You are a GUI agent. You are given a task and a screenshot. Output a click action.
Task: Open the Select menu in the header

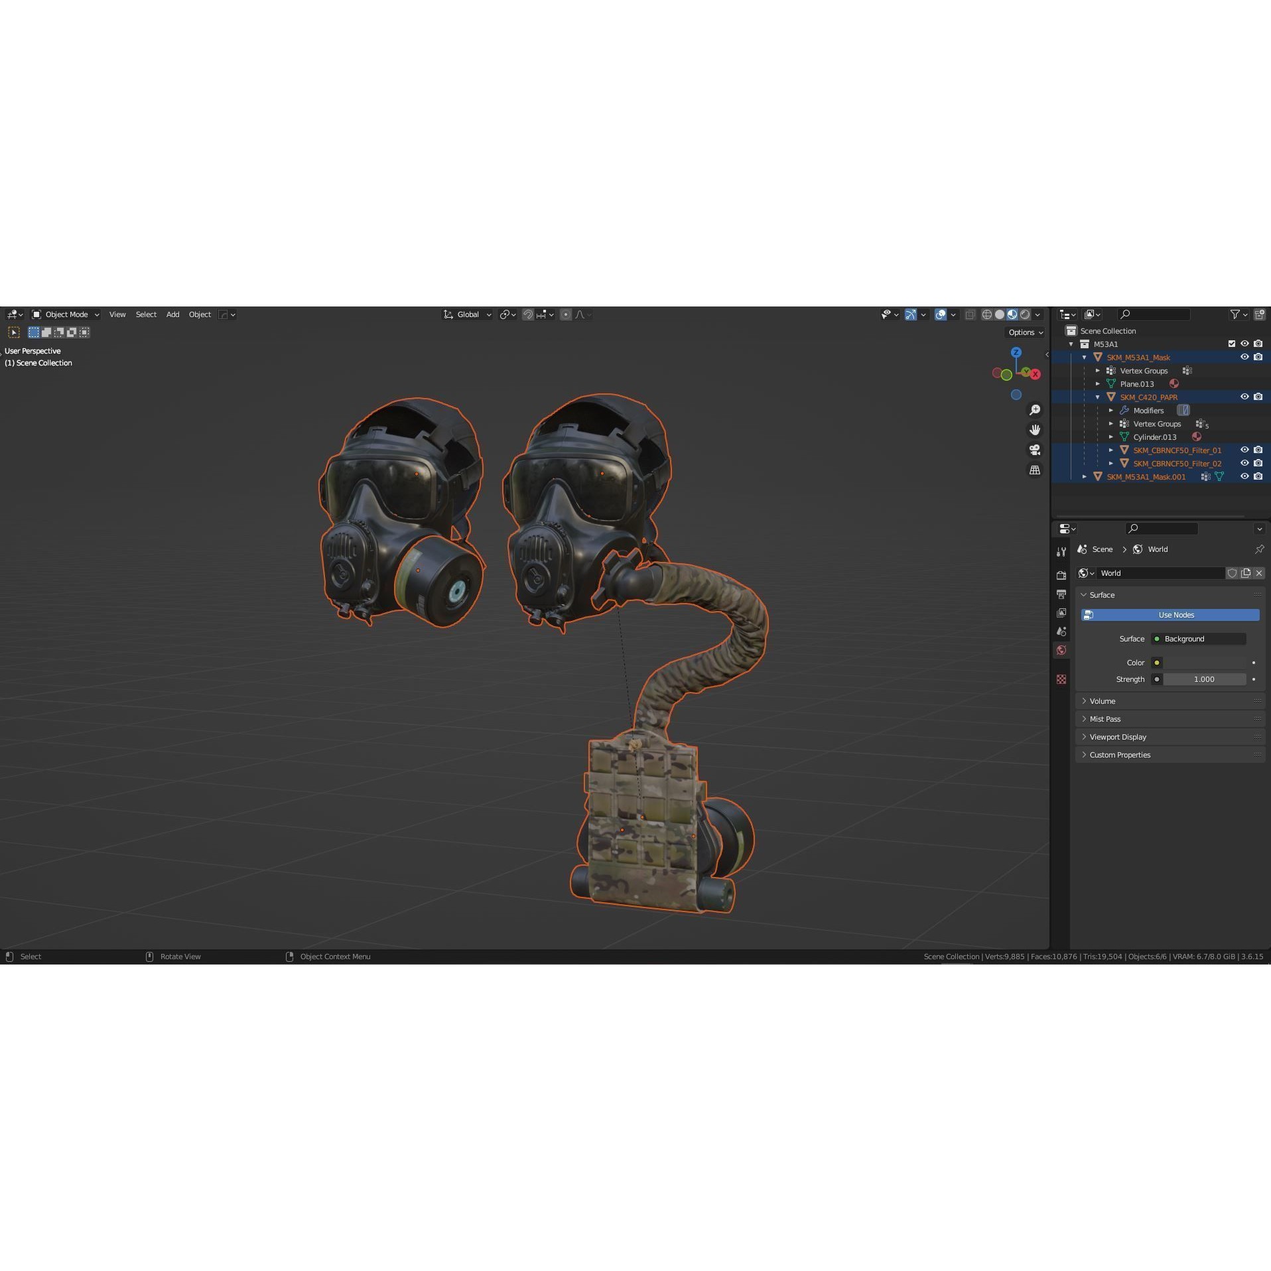[x=146, y=314]
